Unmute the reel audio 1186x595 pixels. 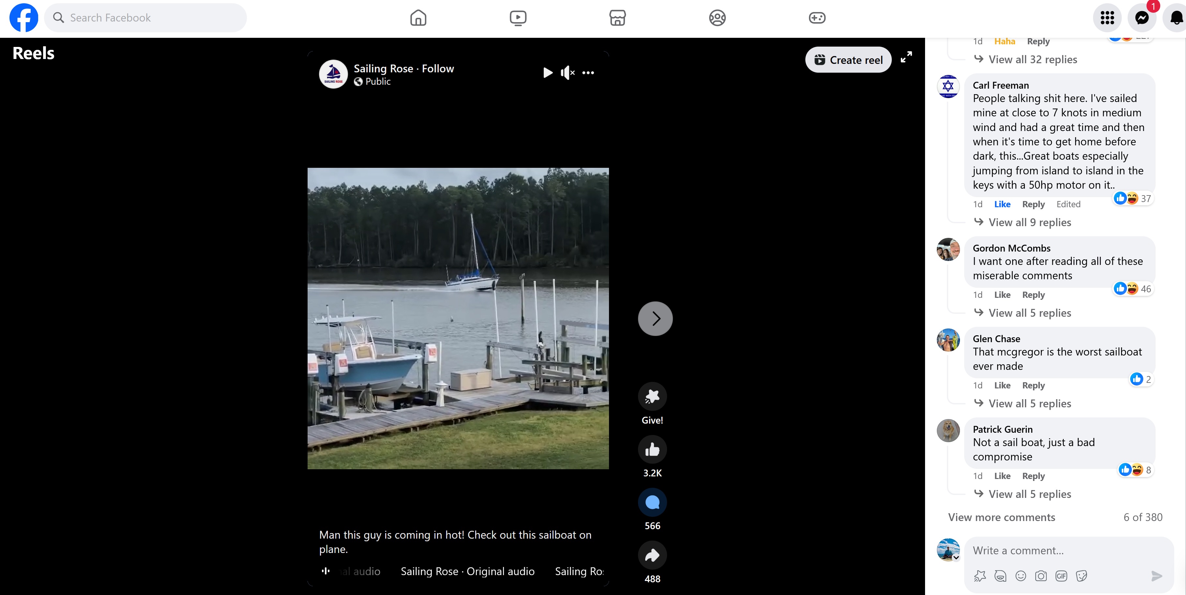pos(567,73)
